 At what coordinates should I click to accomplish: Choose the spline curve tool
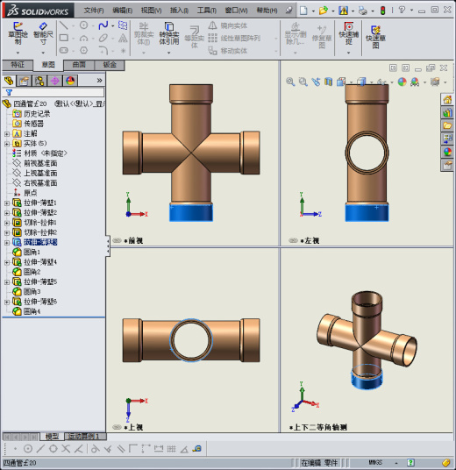click(x=103, y=25)
